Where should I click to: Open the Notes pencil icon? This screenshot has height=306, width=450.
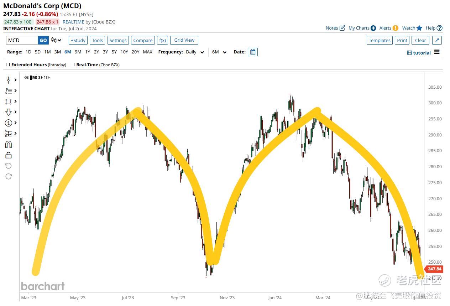[342, 28]
